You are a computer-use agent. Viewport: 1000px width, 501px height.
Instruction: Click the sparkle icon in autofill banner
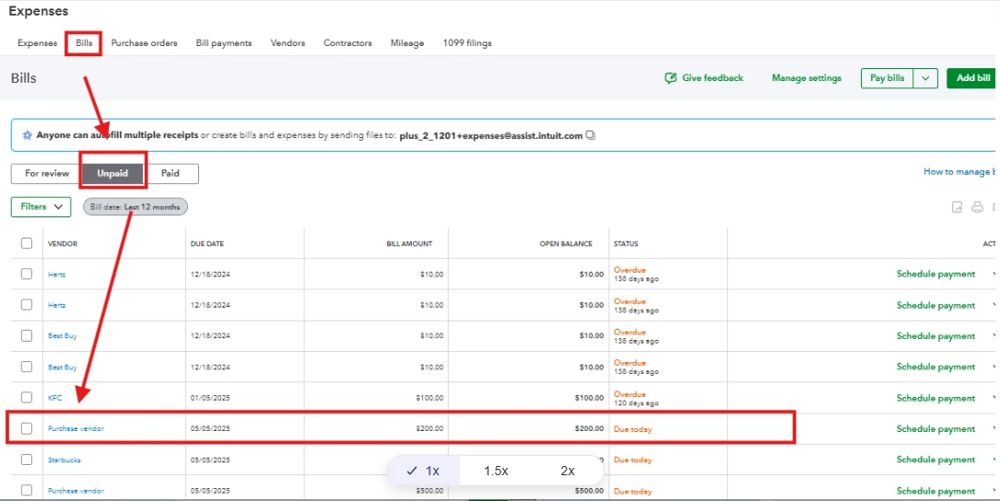(x=27, y=135)
